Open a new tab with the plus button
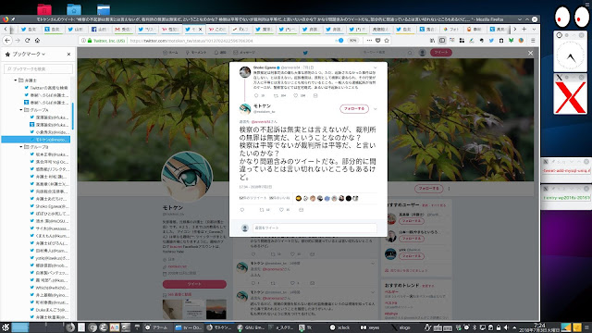Viewport: 592px width, 333px height. [524, 29]
